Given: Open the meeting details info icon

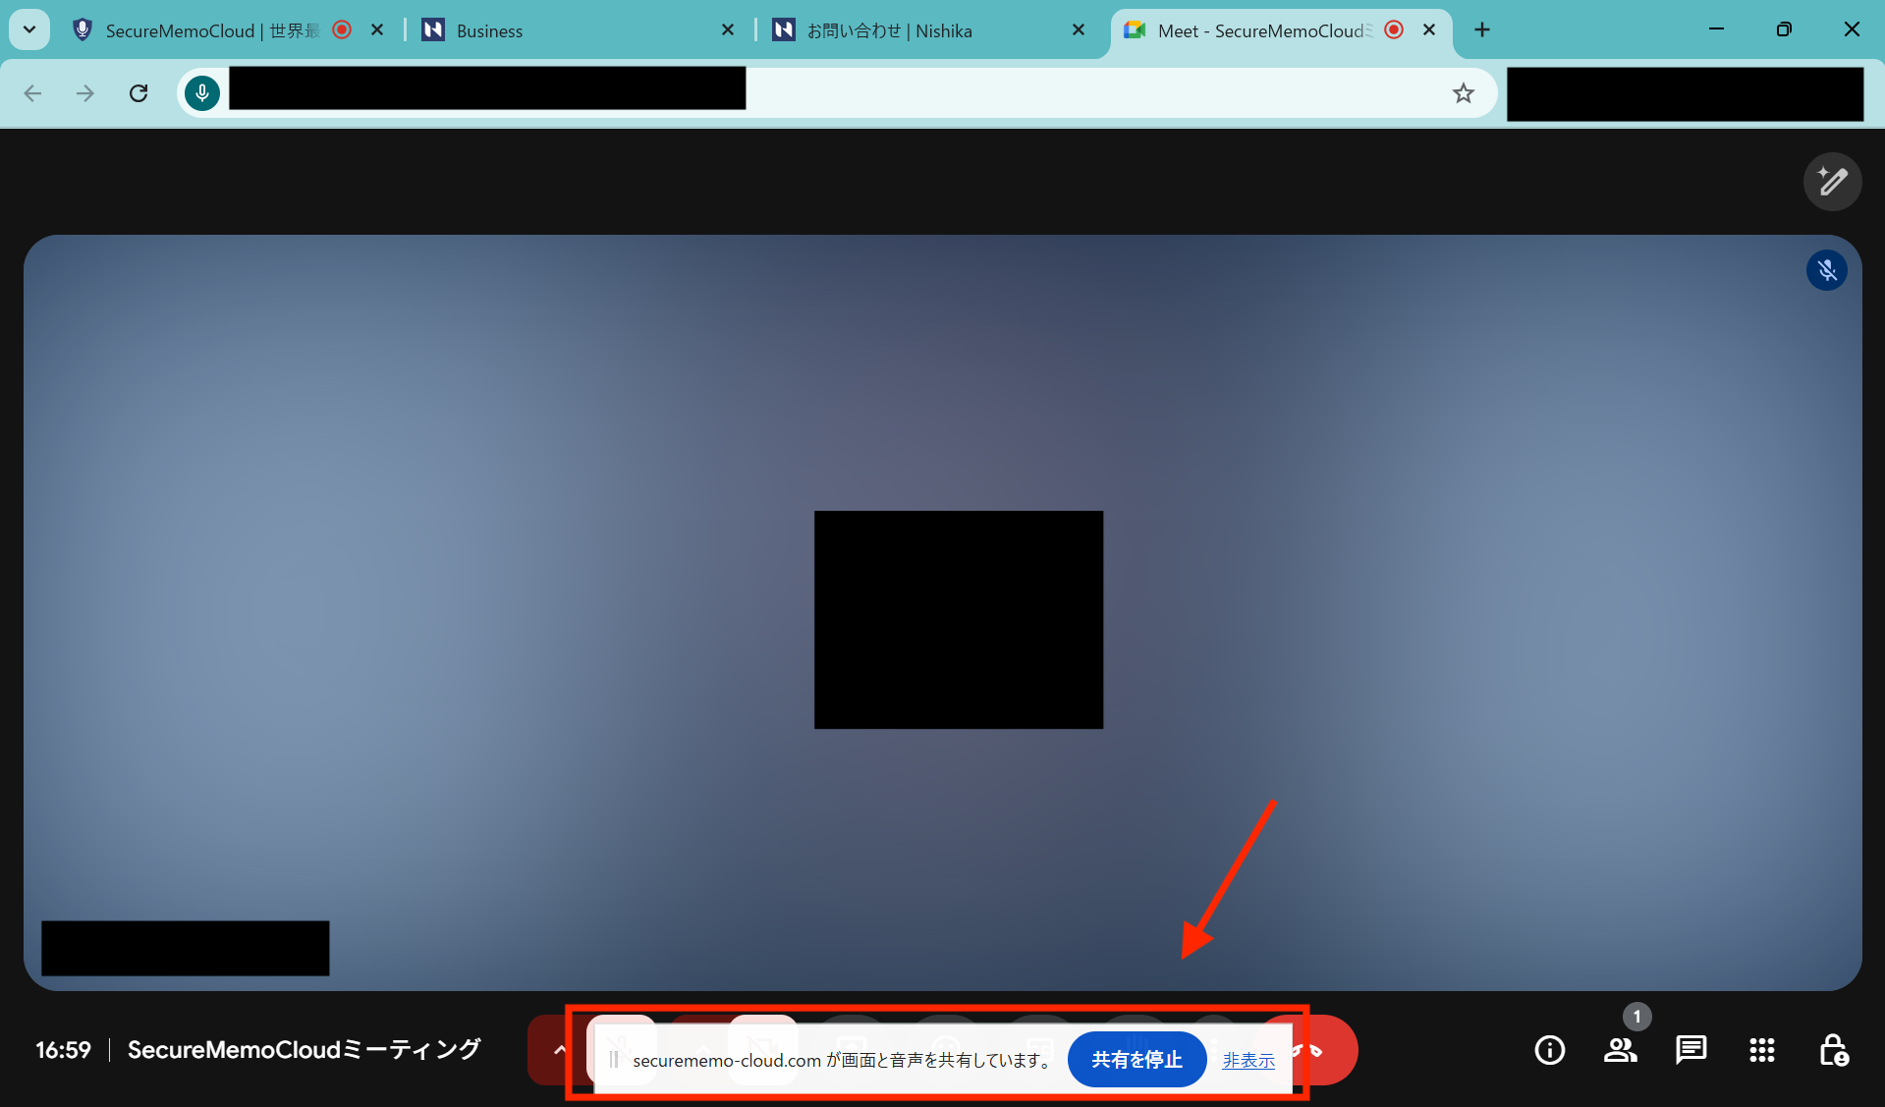Looking at the screenshot, I should click(1549, 1050).
